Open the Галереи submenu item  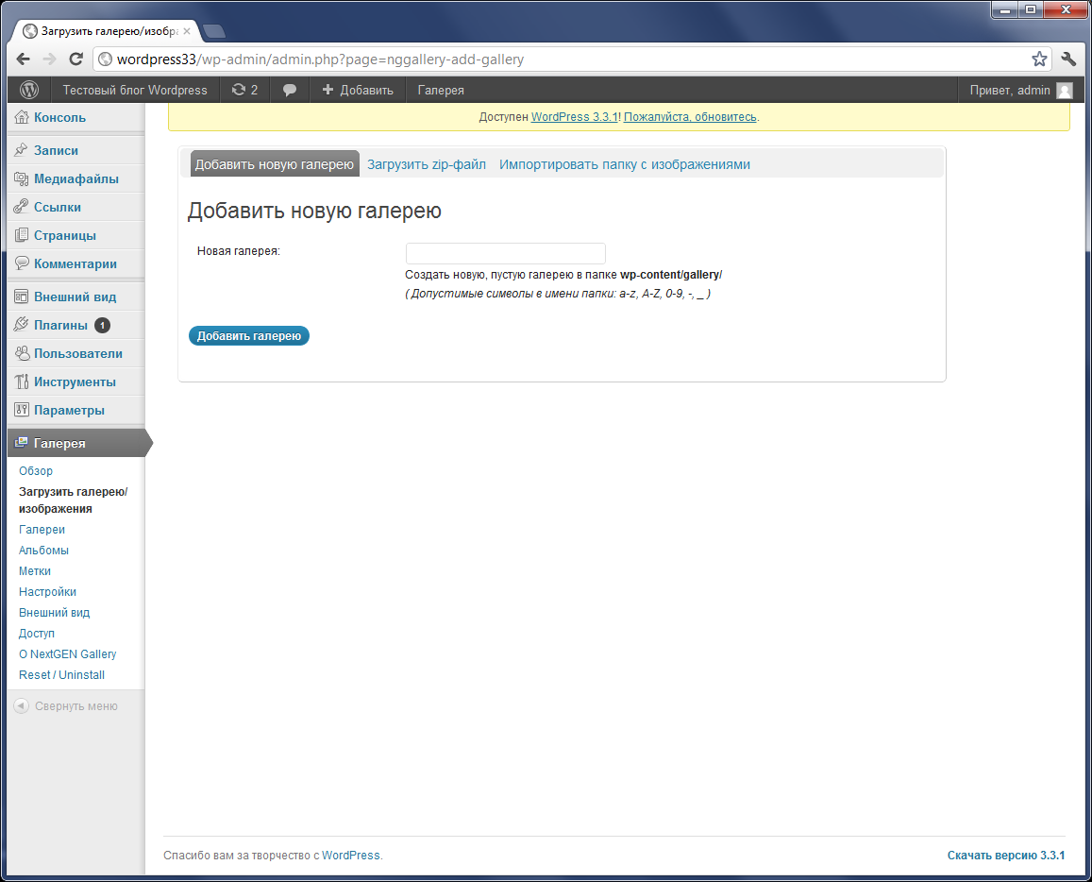(42, 530)
